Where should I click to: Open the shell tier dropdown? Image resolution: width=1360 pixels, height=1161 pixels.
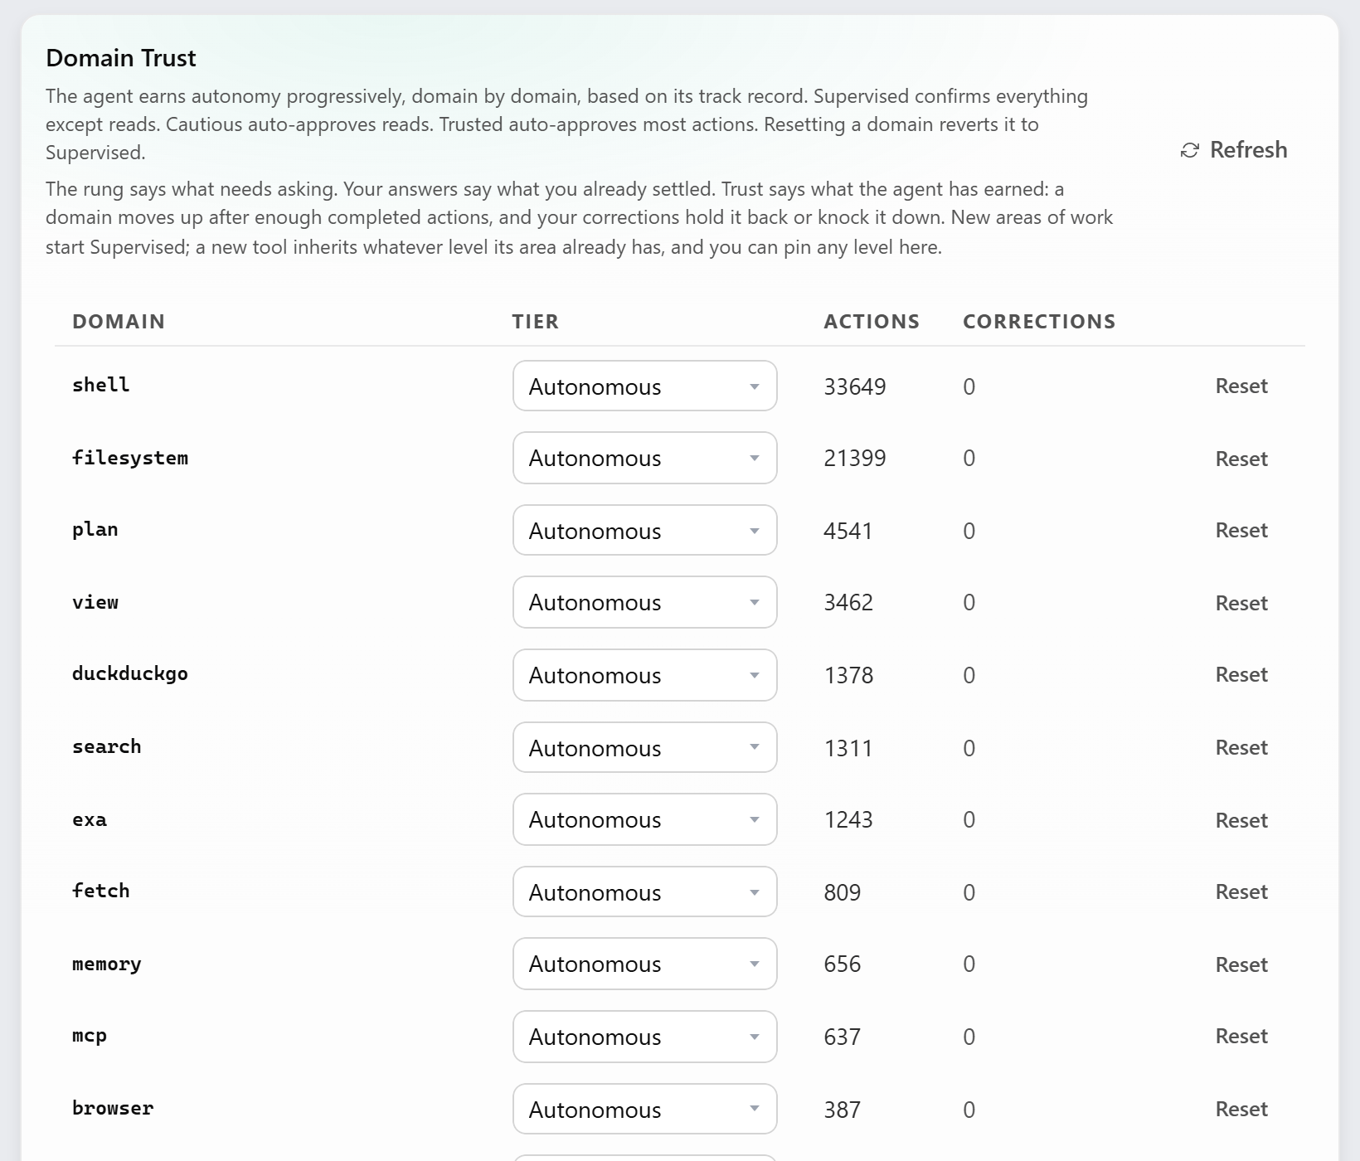tap(645, 386)
